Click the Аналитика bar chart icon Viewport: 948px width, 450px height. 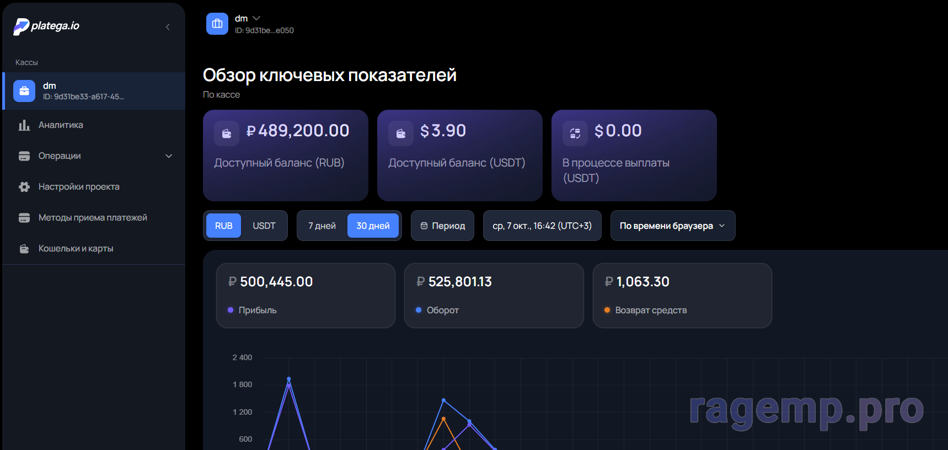click(x=24, y=125)
